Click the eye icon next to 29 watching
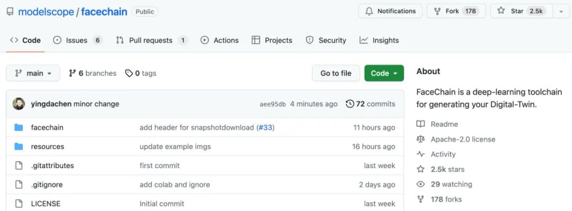 point(421,185)
